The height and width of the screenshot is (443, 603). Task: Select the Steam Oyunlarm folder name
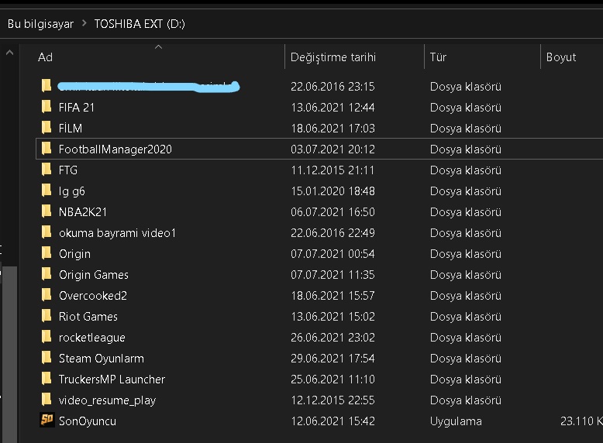101,359
